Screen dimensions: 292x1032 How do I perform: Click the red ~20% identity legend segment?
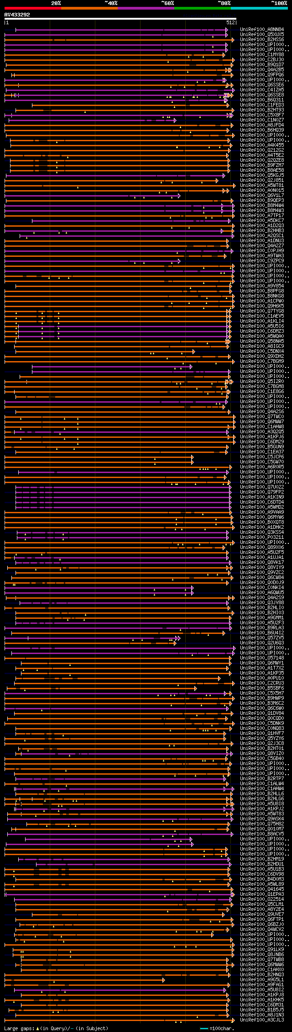coord(32,8)
